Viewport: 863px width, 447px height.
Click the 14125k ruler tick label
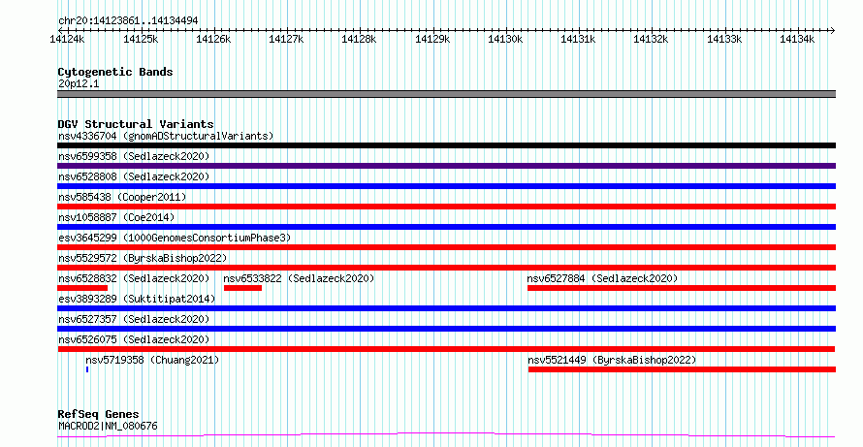click(x=141, y=39)
